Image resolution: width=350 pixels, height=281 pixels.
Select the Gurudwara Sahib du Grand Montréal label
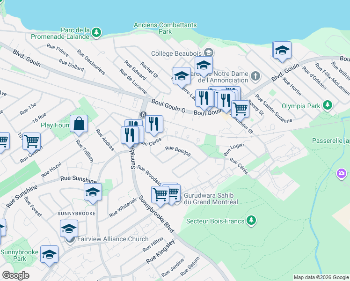211,199
